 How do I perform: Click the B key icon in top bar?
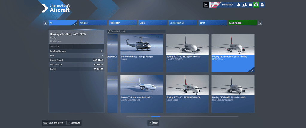pyautogui.click(x=206, y=5)
